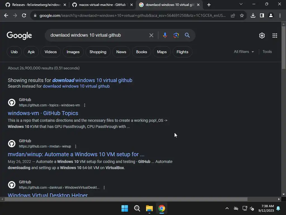Open tab search chevron
The image size is (286, 215).
pos(241,4)
